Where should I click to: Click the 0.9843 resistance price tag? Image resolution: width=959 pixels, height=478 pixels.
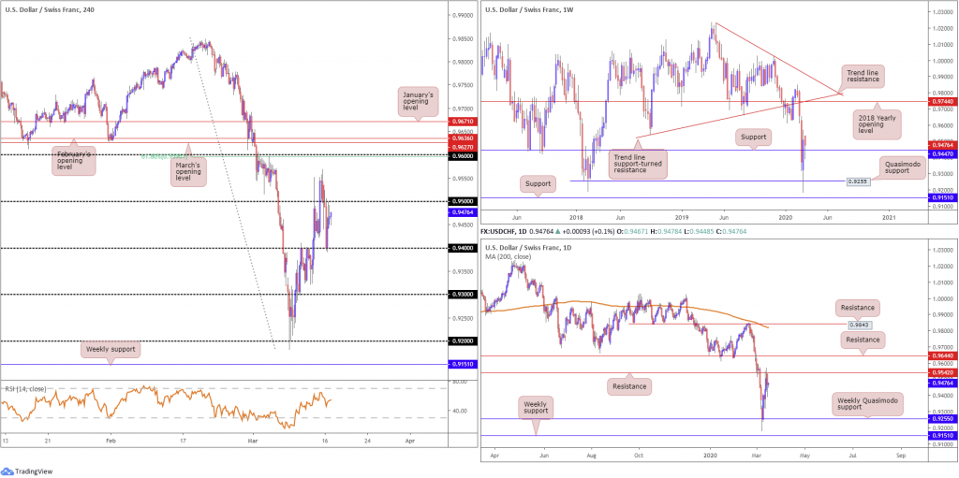tap(860, 325)
